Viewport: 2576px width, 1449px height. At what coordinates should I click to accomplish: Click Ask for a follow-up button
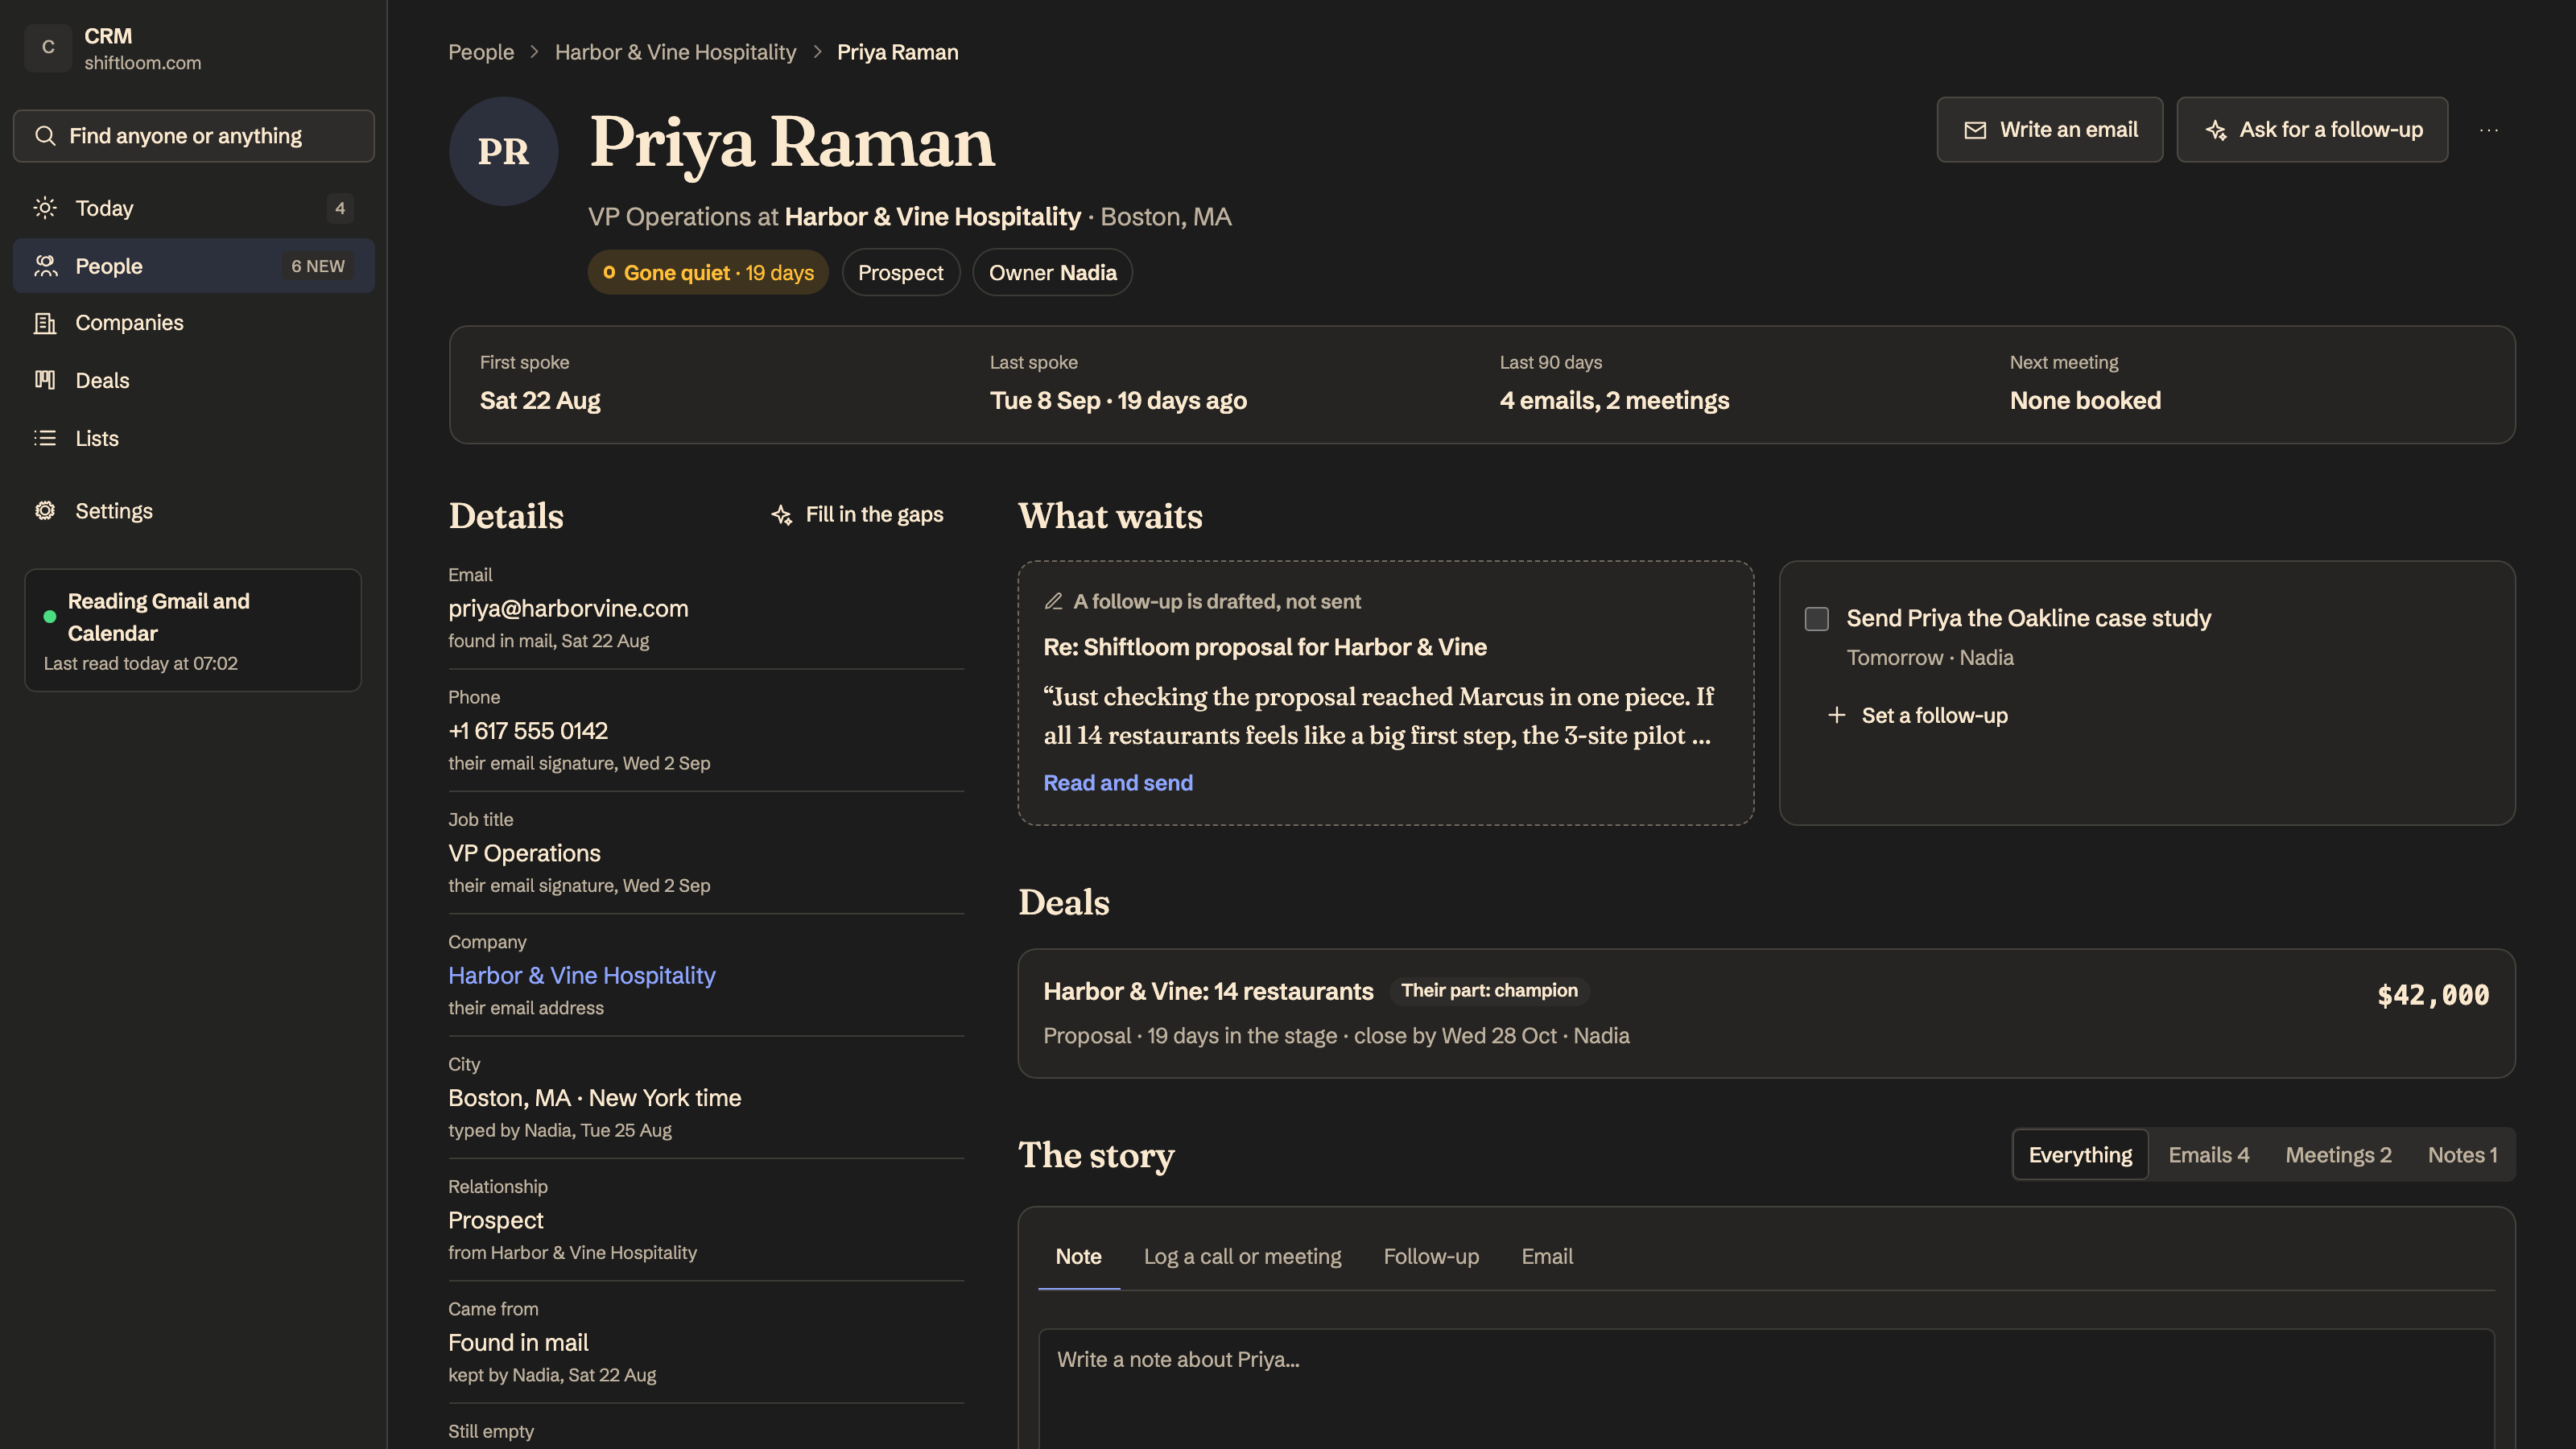click(2312, 130)
